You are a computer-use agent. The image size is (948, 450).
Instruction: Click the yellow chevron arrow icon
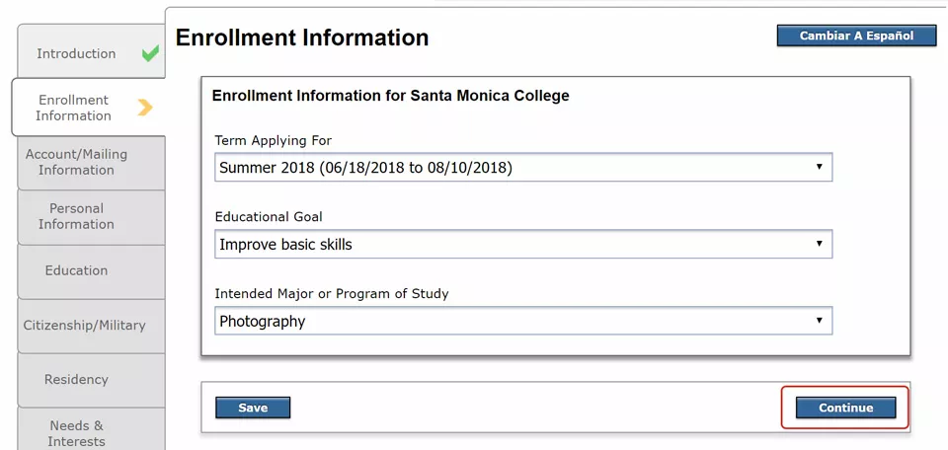(x=145, y=108)
